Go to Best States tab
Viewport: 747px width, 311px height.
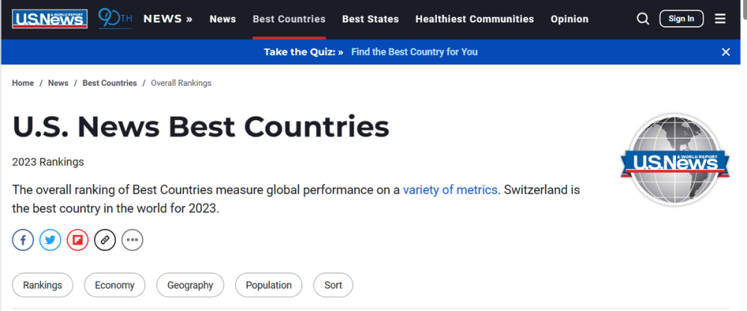tap(371, 19)
